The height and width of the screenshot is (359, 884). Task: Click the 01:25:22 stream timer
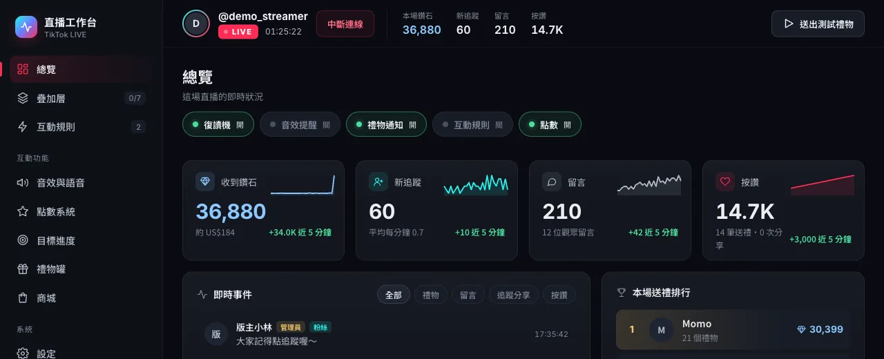[283, 32]
